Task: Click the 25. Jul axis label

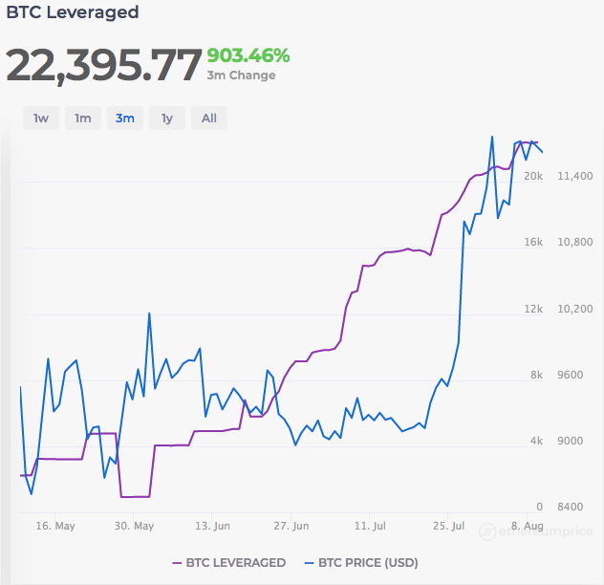Action: (x=448, y=526)
